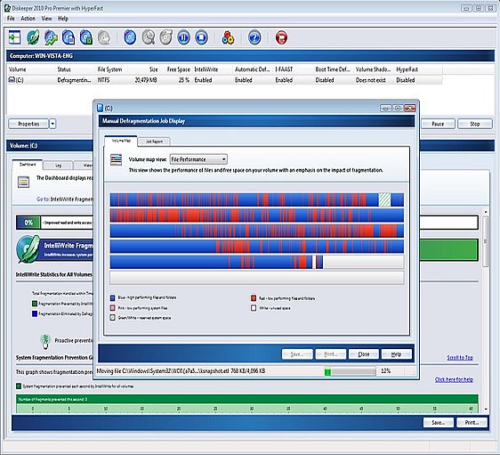The height and width of the screenshot is (455, 500).
Task: Click the red round toolbar icon
Action: tap(281, 37)
